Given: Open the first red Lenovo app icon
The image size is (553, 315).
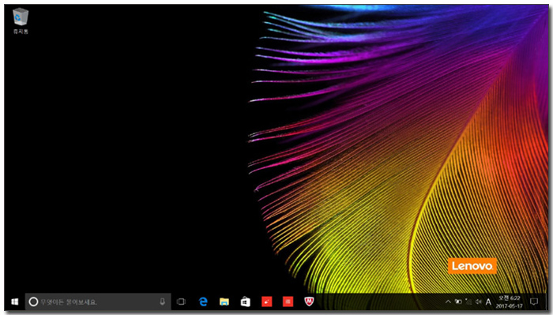Looking at the screenshot, I should pyautogui.click(x=267, y=302).
